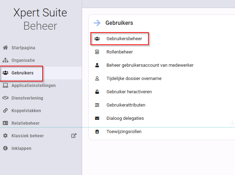The image size is (235, 175).
Task: Collapse the sidebar with Inklappen
Action: pyautogui.click(x=17, y=148)
